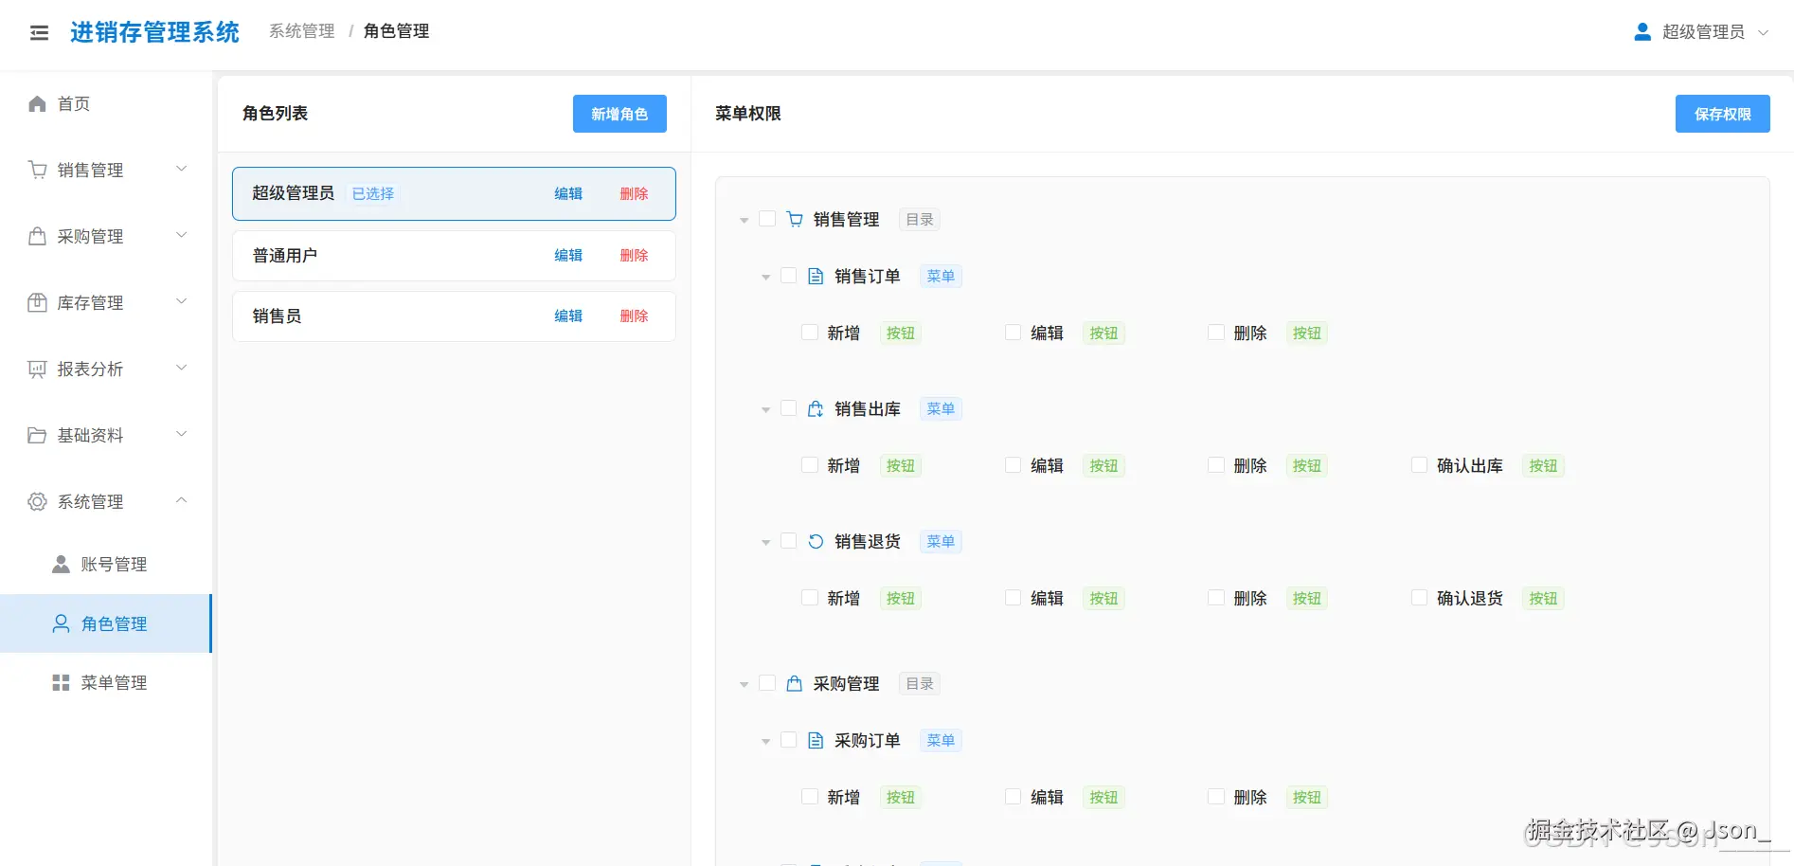
Task: Open 库存管理 sidebar menu
Action: click(106, 302)
